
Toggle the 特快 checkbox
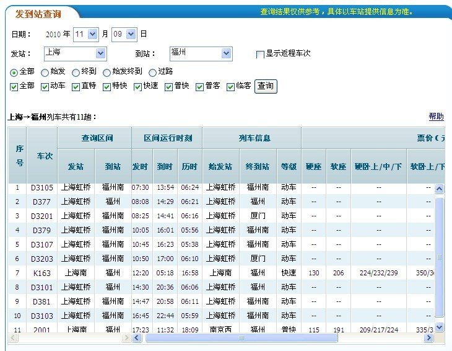coord(106,87)
